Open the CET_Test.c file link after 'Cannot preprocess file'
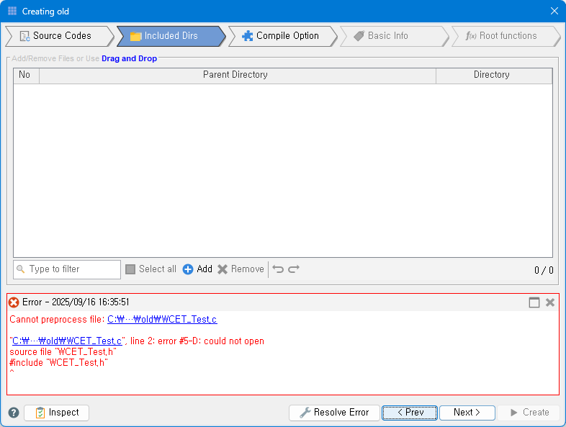566x427 pixels. pos(162,320)
